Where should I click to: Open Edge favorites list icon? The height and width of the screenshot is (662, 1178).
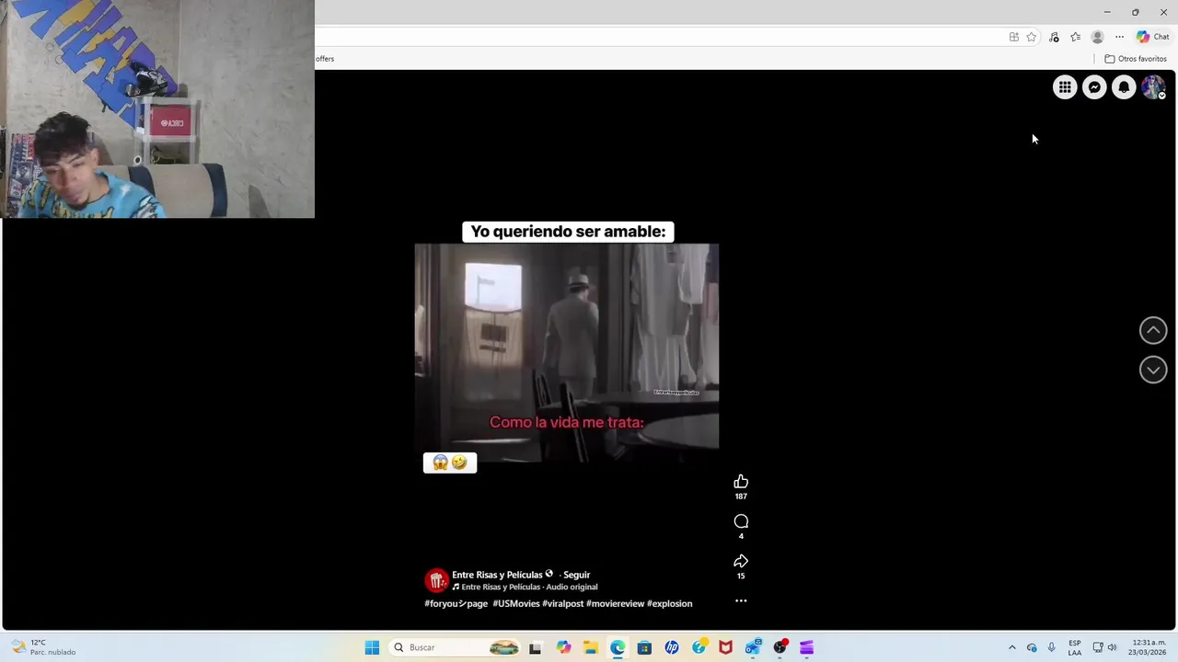pyautogui.click(x=1075, y=37)
